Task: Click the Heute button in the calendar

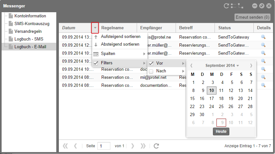Action: click(x=221, y=131)
